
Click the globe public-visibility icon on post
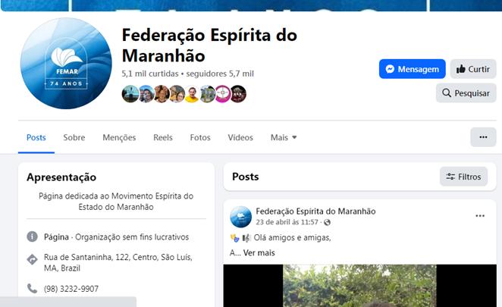point(327,222)
